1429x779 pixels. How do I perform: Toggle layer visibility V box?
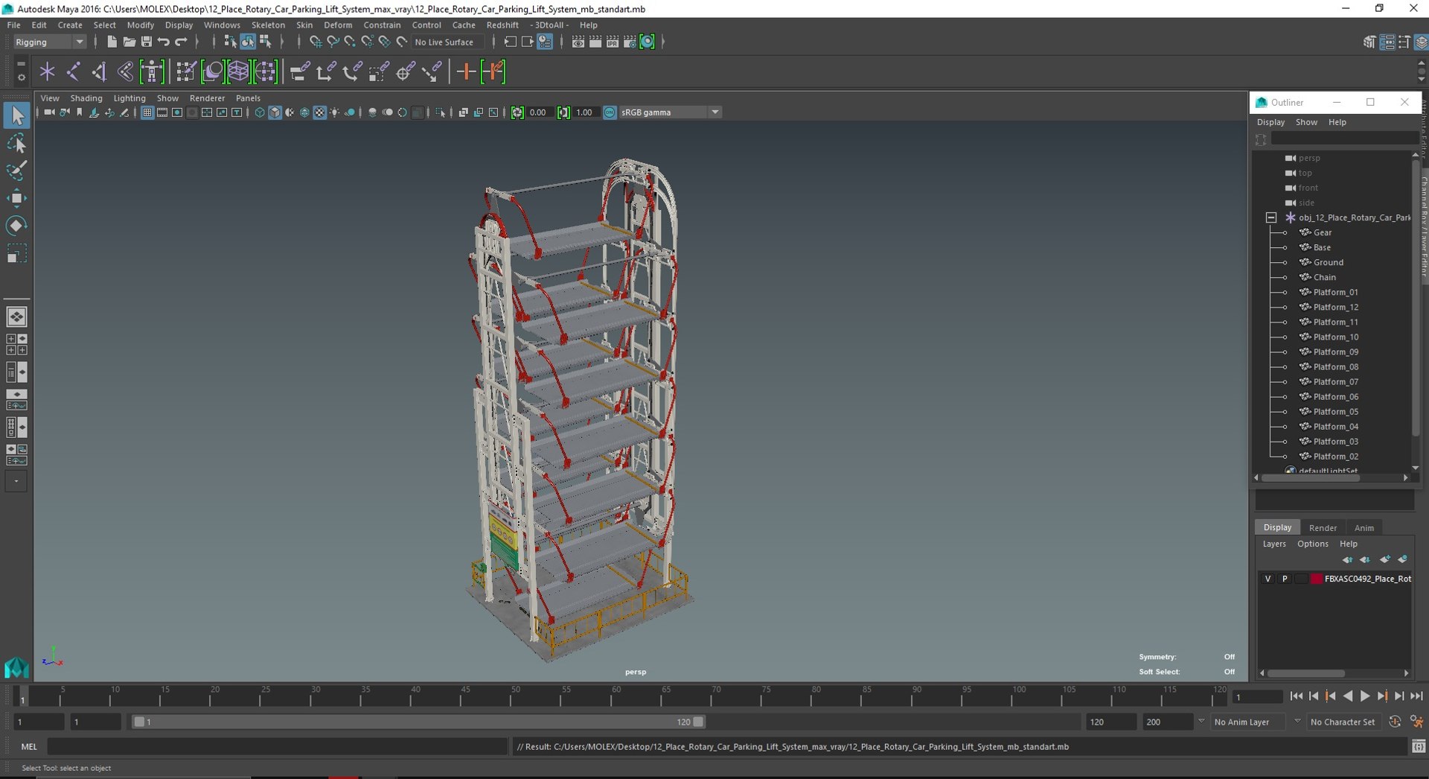pos(1268,579)
